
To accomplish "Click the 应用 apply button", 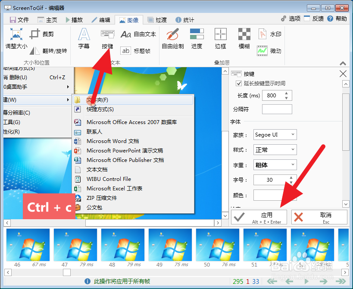I will click(x=259, y=217).
